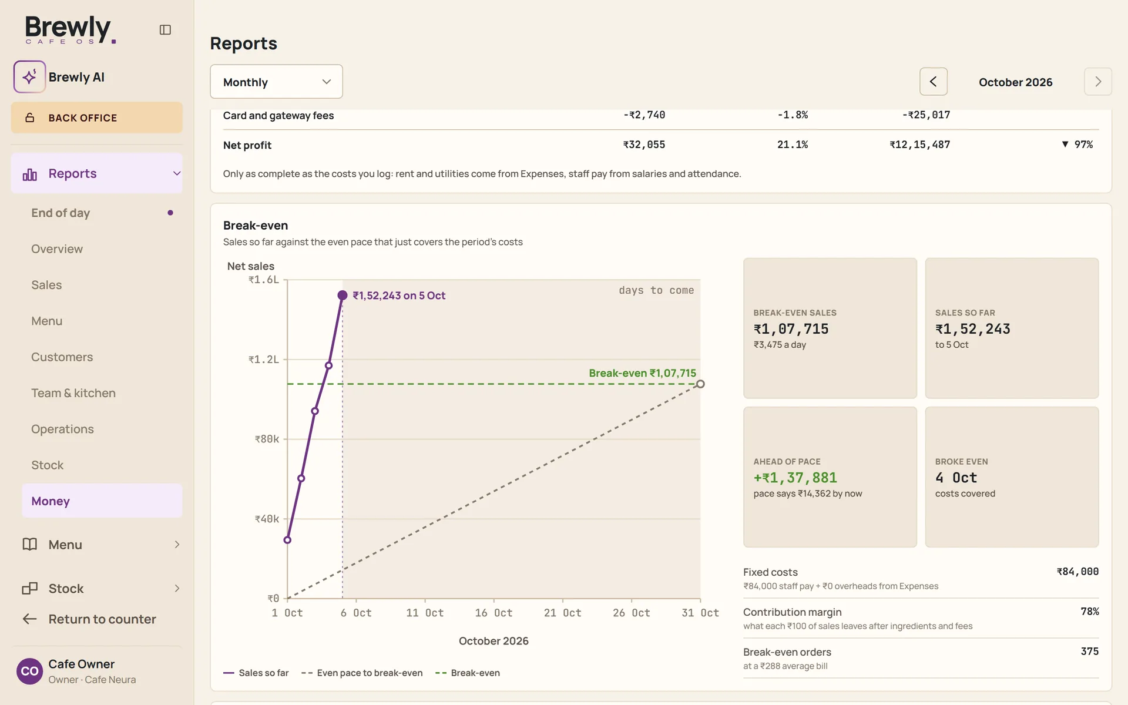Open the CO user avatar
The height and width of the screenshot is (705, 1128).
(29, 671)
